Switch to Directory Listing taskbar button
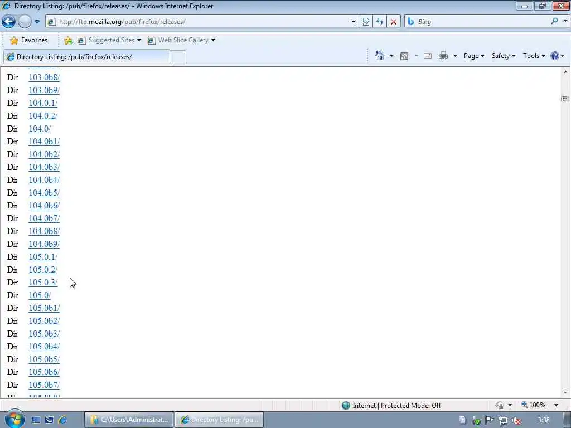This screenshot has height=428, width=571. tap(219, 420)
